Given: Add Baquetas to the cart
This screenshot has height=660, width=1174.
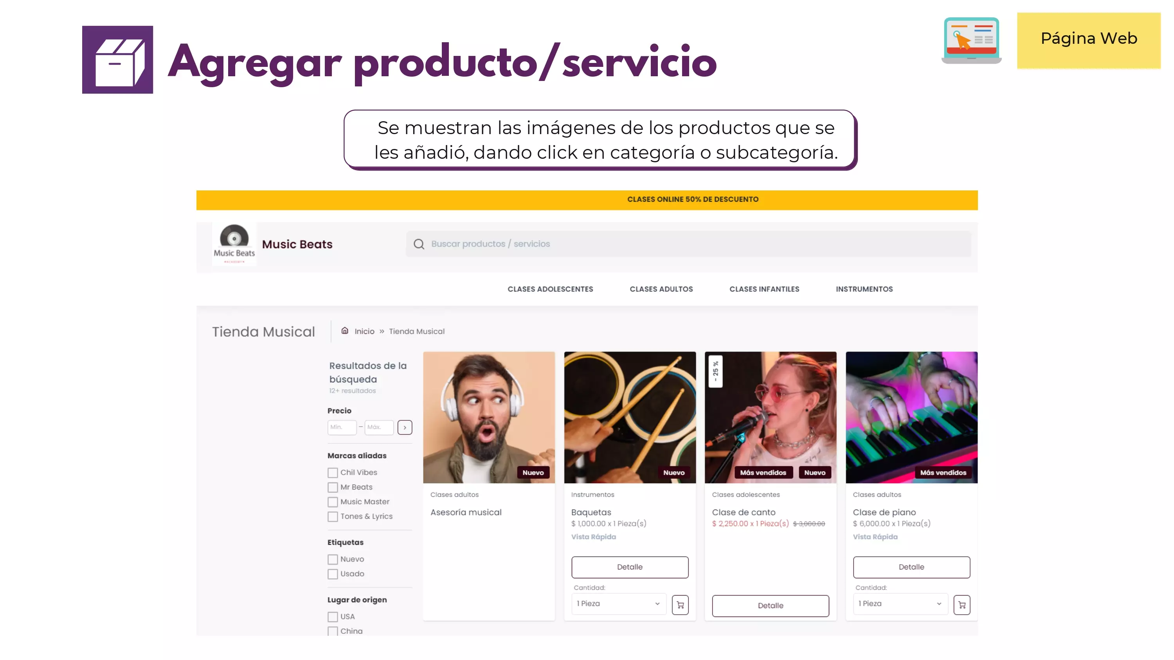Looking at the screenshot, I should pos(680,605).
